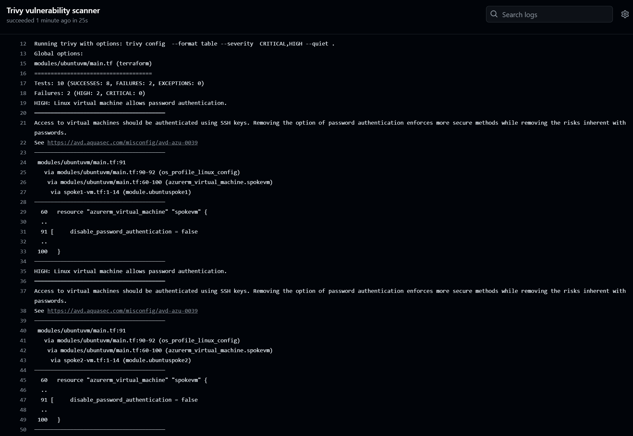633x436 pixels.
Task: Select log line number 24
Action: 23,162
